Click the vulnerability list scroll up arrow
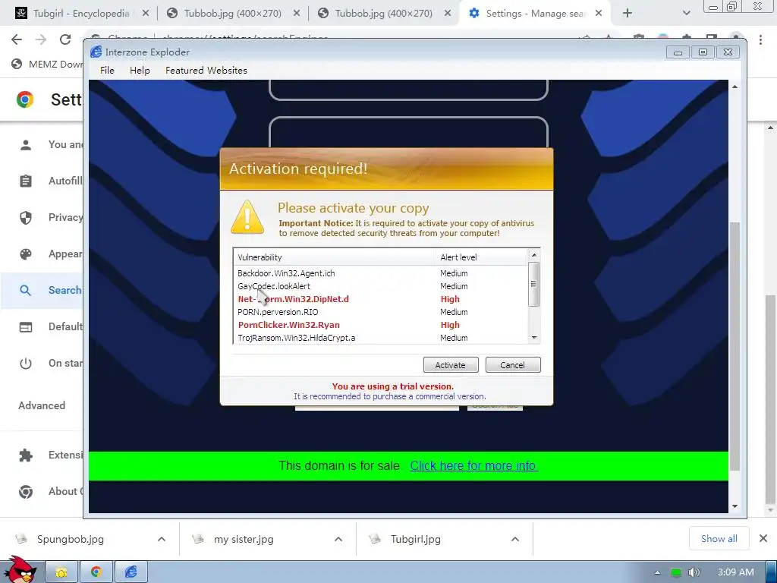This screenshot has height=583, width=777. pos(533,255)
